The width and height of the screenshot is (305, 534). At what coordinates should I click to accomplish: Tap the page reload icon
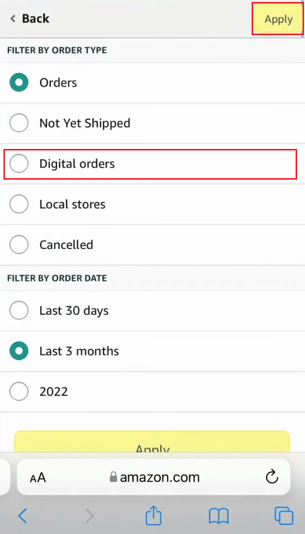tap(271, 477)
